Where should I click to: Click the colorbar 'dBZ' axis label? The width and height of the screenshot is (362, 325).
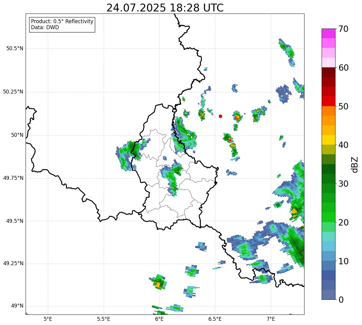(x=354, y=164)
